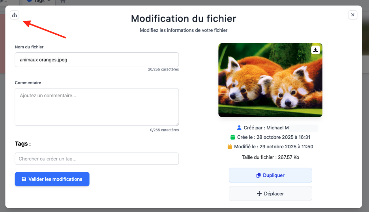
Task: Click the Nom du fichier label
Action: 29,47
